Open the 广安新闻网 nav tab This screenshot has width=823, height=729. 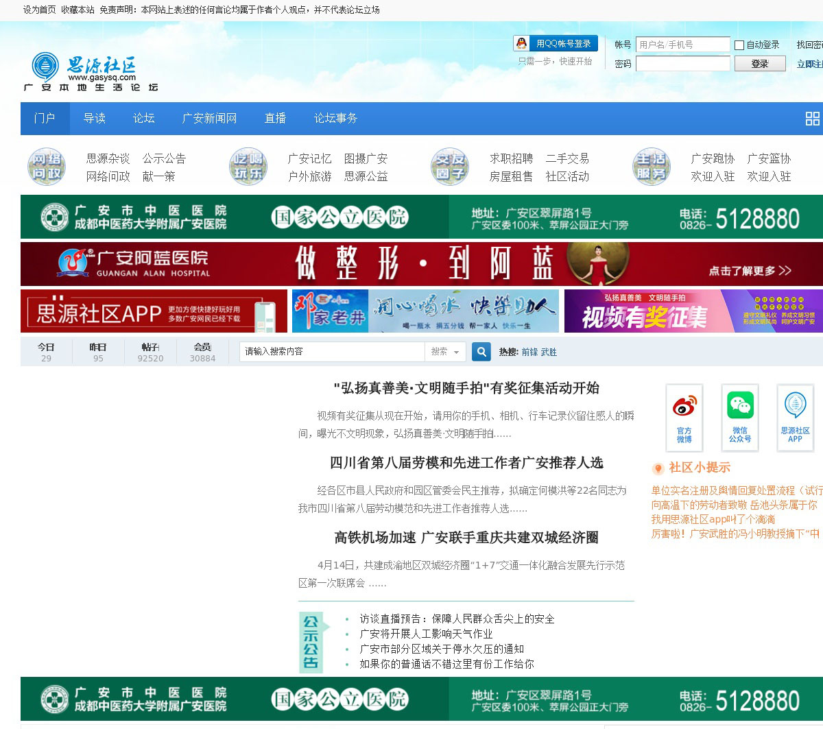[x=209, y=119]
